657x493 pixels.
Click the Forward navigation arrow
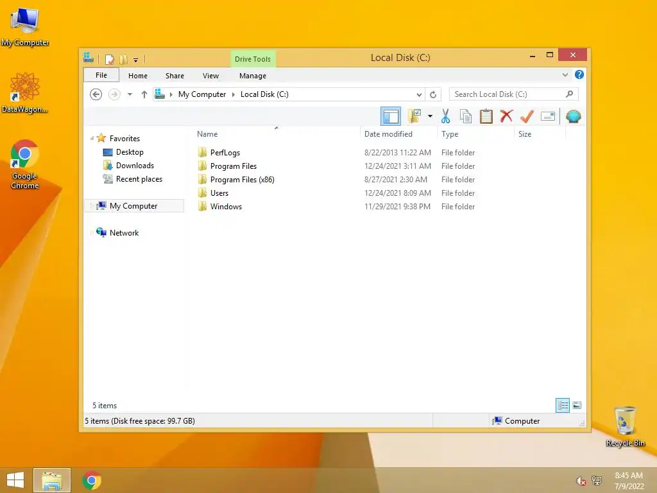[114, 94]
